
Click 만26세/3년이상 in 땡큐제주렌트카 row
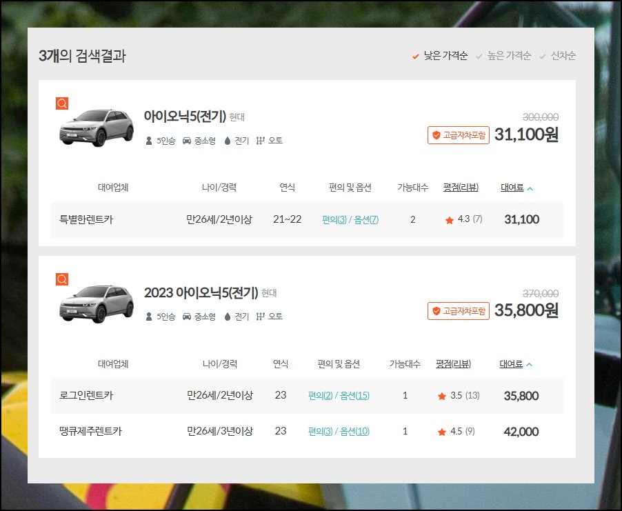point(220,431)
